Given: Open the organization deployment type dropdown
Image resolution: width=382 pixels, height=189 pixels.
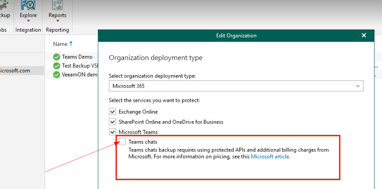Looking at the screenshot, I should tap(236, 86).
